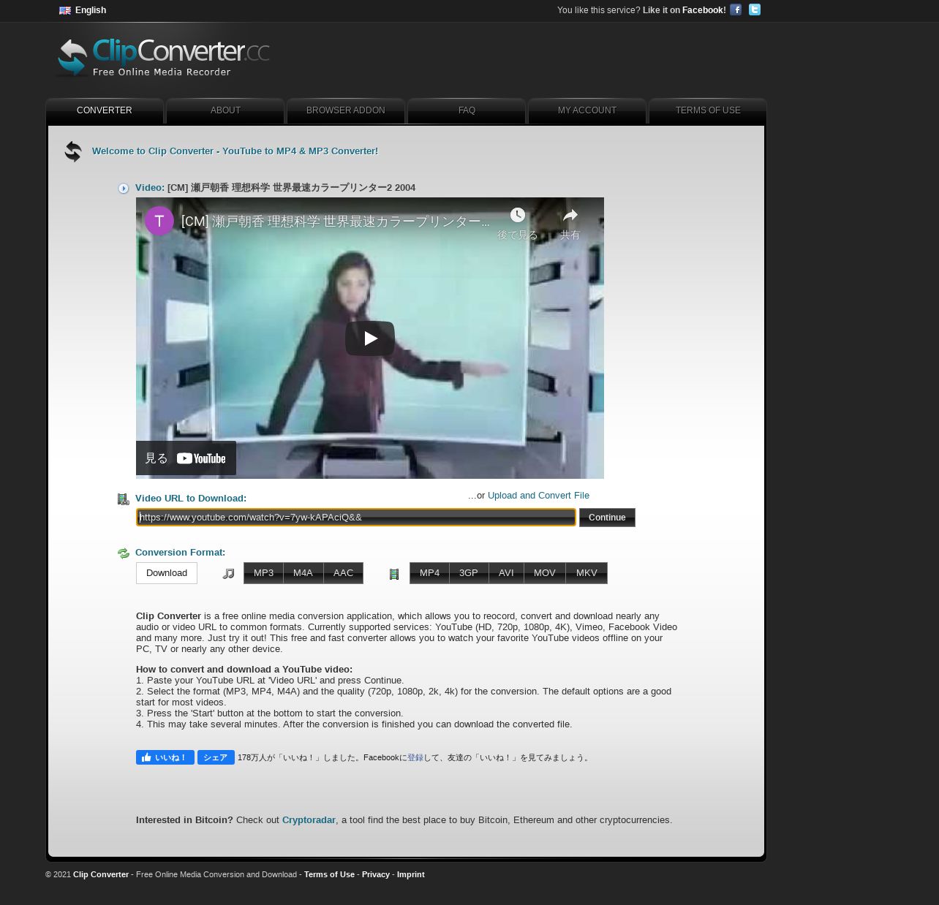939x905 pixels.
Task: Click Upload and Convert File link
Action: point(538,496)
